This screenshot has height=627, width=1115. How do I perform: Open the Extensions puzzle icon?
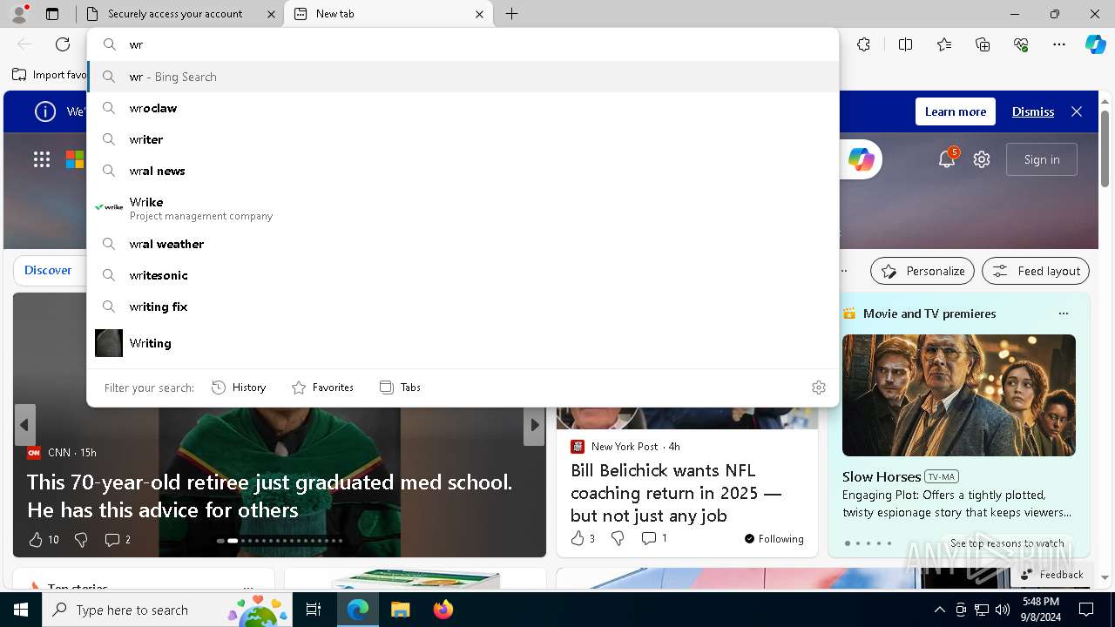863,44
